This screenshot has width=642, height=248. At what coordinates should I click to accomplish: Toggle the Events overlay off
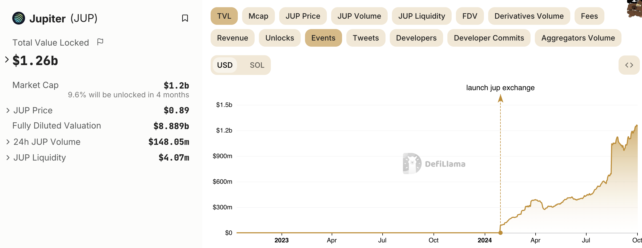[323, 38]
